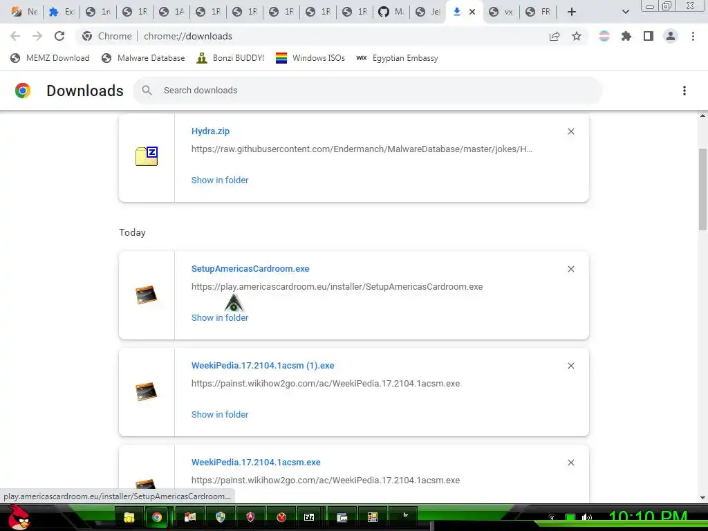Image resolution: width=708 pixels, height=531 pixels.
Task: Open the Hydra.zip file link
Action: (x=210, y=131)
